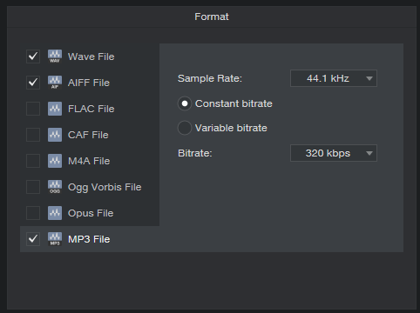
Task: Open the Sample Rate 44.1 kHz dropdown
Action: point(334,78)
